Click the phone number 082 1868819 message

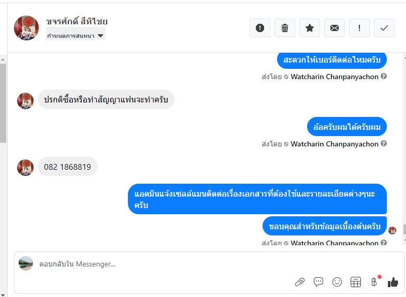tap(67, 167)
